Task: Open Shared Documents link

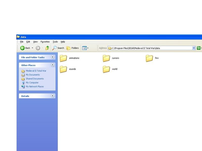Action: pos(35,79)
